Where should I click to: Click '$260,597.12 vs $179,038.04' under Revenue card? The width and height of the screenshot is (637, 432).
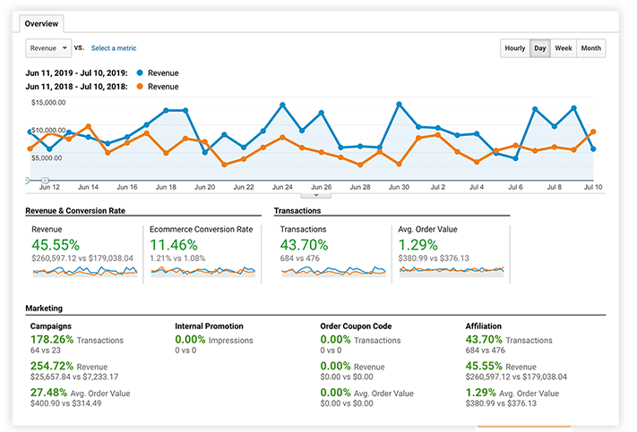(82, 258)
